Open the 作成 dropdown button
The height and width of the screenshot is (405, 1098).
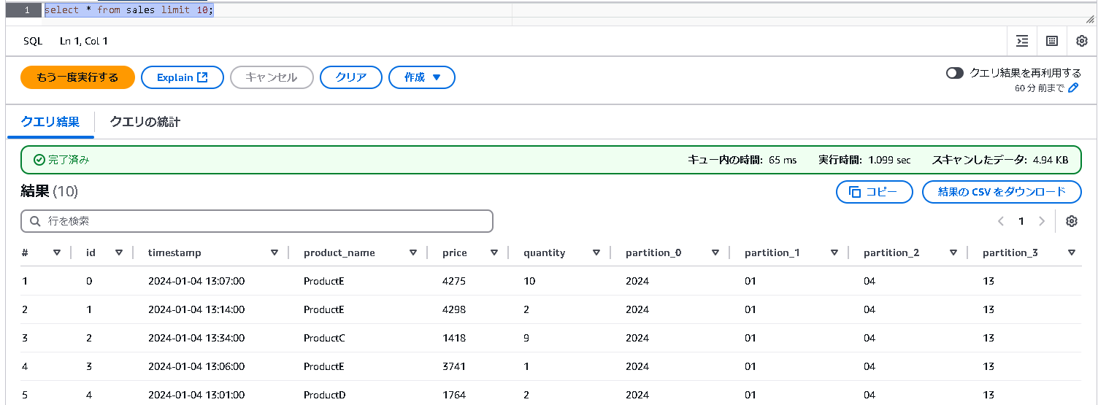[x=422, y=77]
